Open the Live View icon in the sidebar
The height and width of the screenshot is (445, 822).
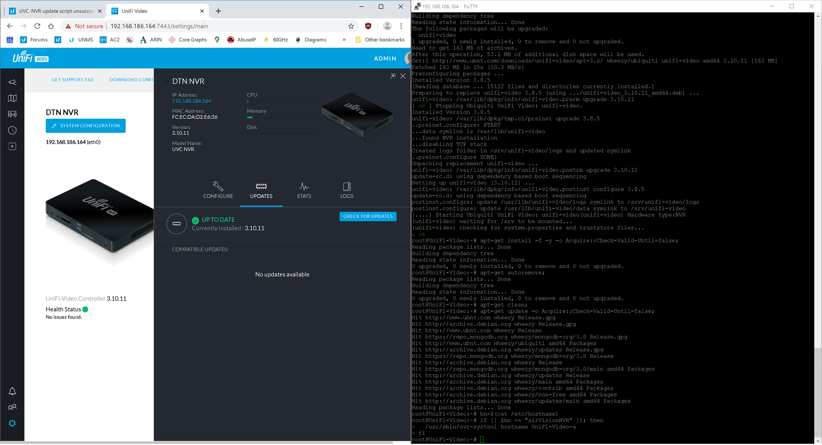point(12,114)
